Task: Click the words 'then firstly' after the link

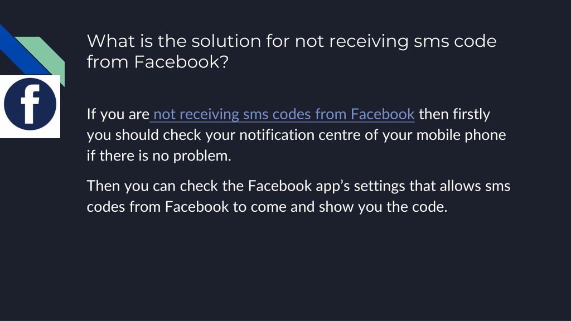Action: tap(454, 114)
